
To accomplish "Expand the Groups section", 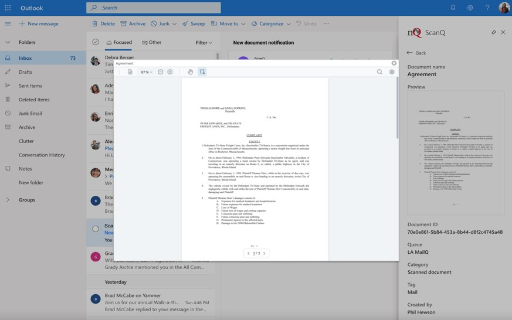I will [x=8, y=200].
